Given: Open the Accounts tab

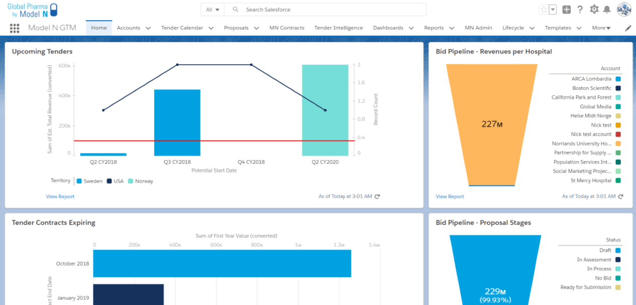Looking at the screenshot, I should pos(129,28).
